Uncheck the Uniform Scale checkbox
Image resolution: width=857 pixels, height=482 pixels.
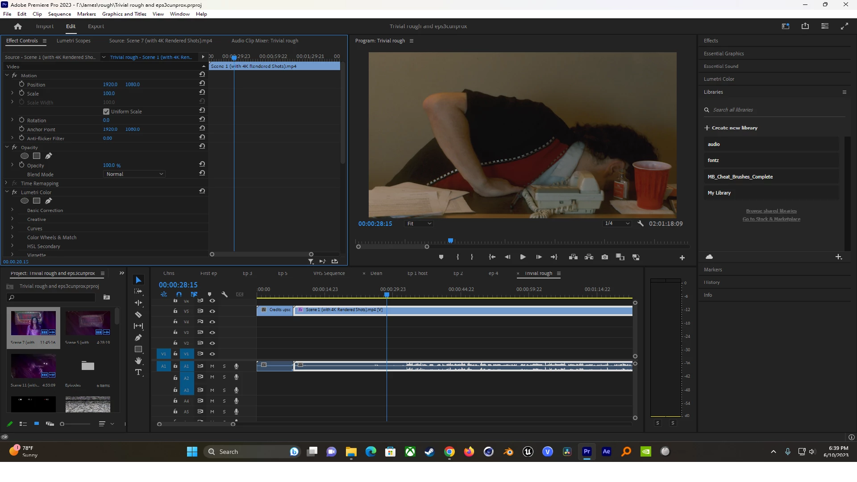106,112
